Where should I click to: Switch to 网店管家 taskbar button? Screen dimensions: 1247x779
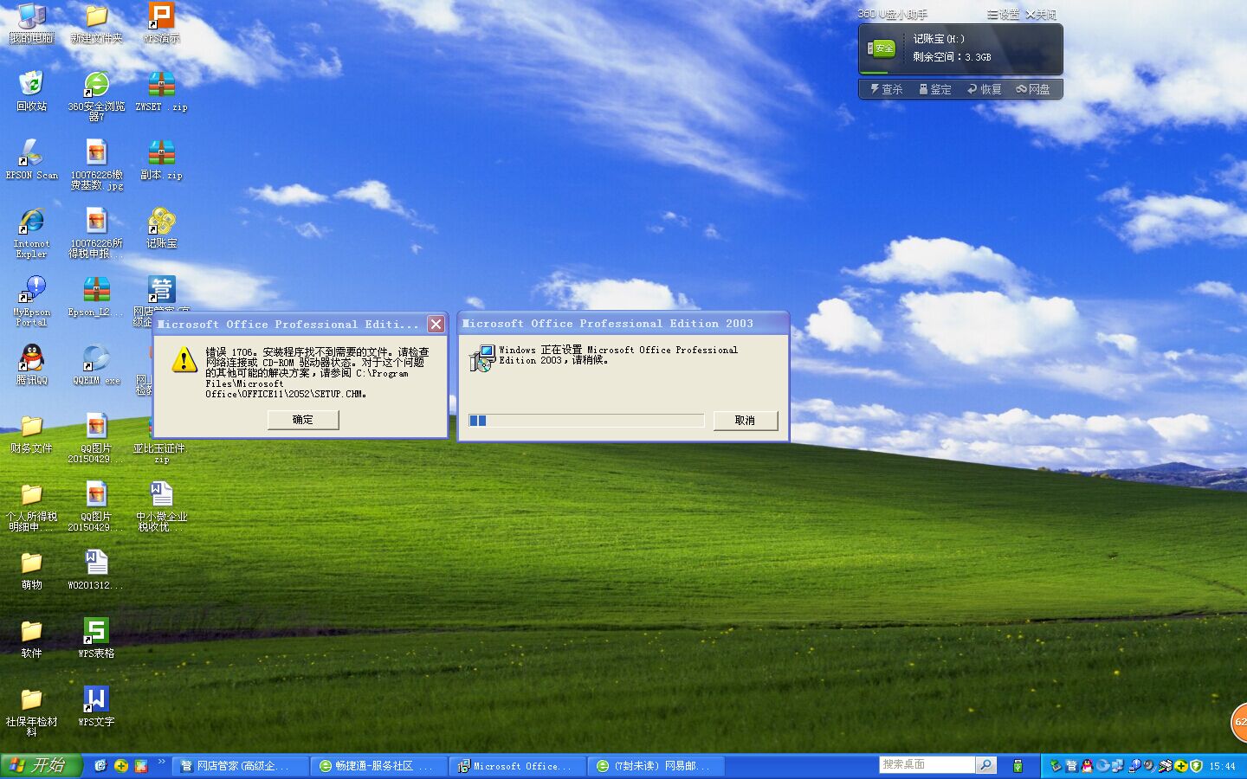point(241,766)
